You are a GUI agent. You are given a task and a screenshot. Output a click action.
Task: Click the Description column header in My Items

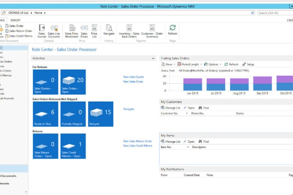coord(199,147)
